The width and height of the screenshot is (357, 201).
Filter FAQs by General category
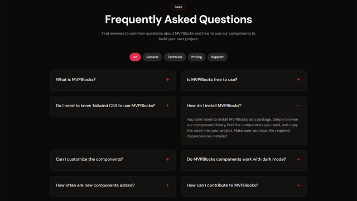click(152, 57)
